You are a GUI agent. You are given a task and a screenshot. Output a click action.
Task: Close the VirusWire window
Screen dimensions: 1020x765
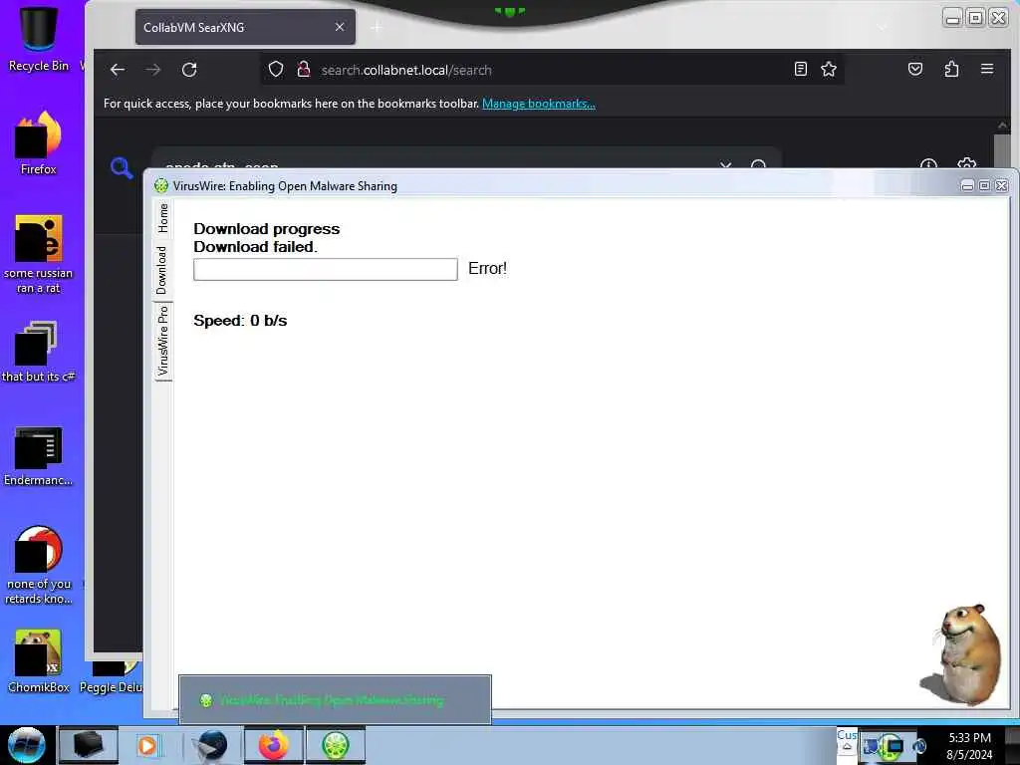pos(1001,186)
